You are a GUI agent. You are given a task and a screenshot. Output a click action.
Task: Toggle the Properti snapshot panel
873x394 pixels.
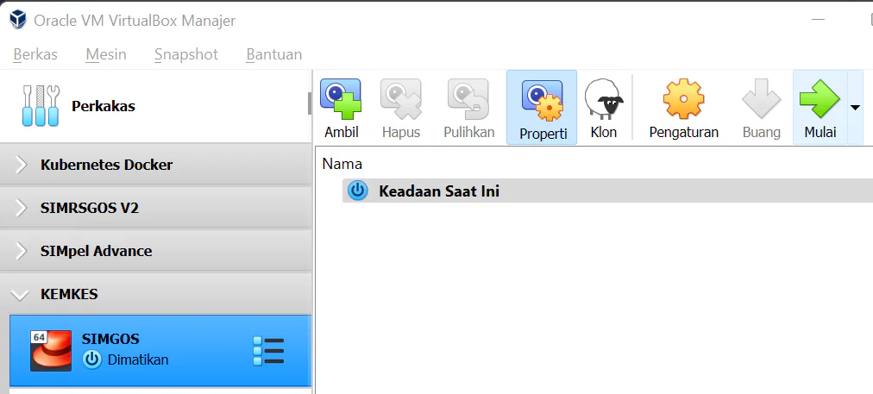[x=542, y=108]
